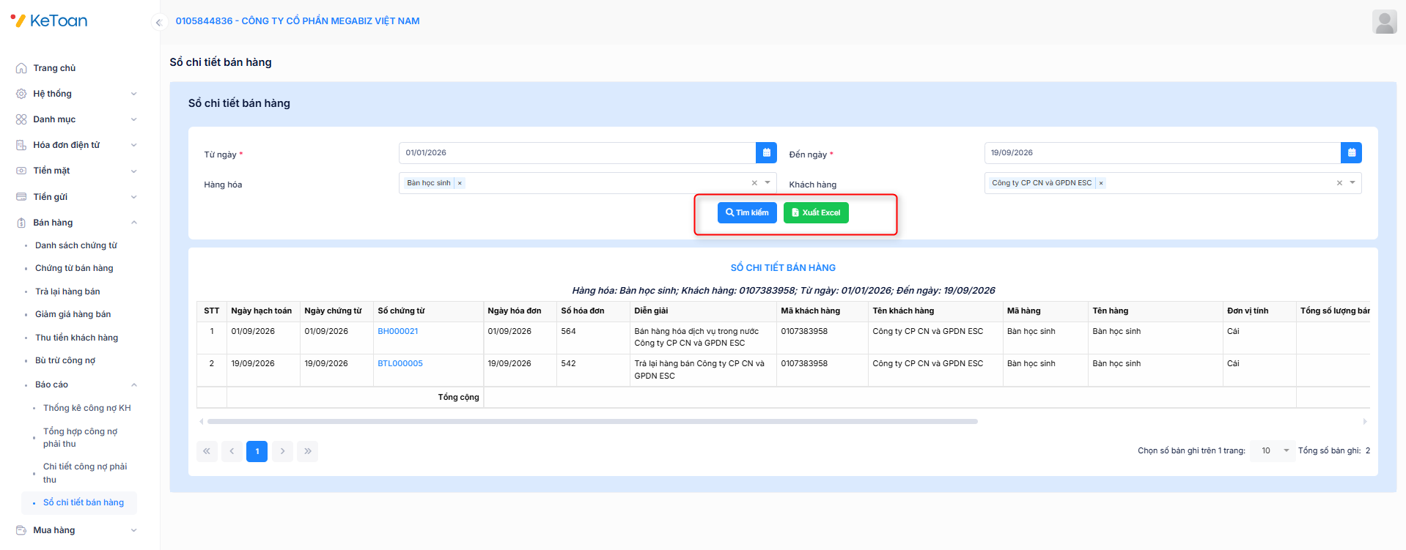Open the Từ ngày calendar picker
This screenshot has height=550, width=1406.
(x=766, y=153)
